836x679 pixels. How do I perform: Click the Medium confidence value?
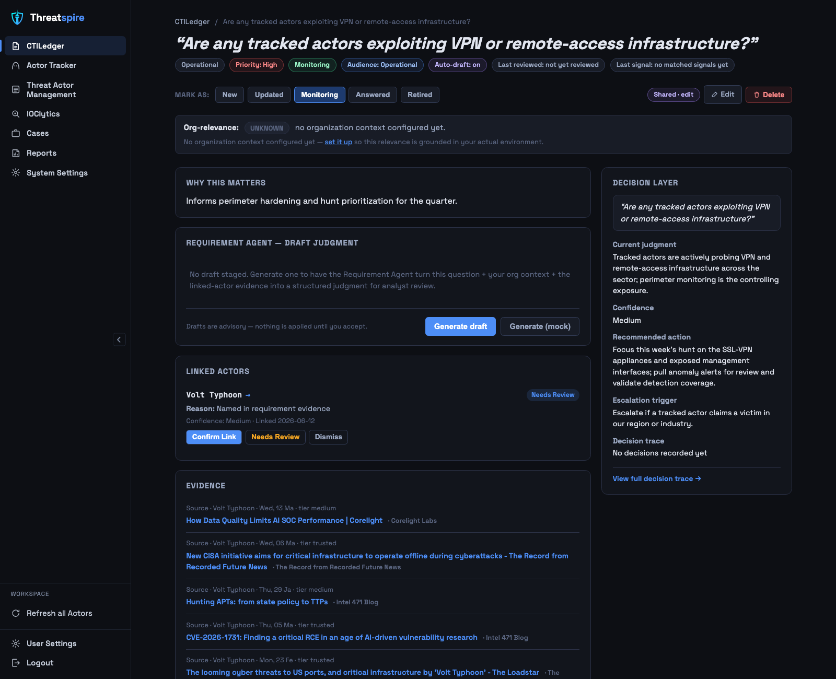[627, 321]
